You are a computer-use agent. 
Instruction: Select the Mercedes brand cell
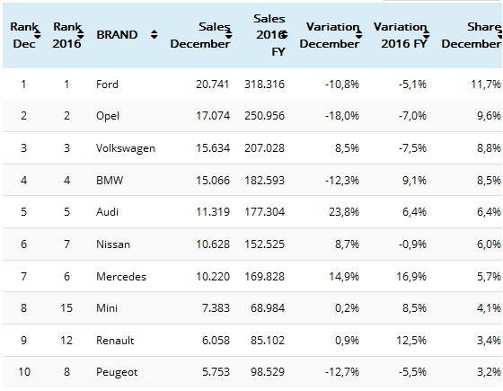coord(121,277)
